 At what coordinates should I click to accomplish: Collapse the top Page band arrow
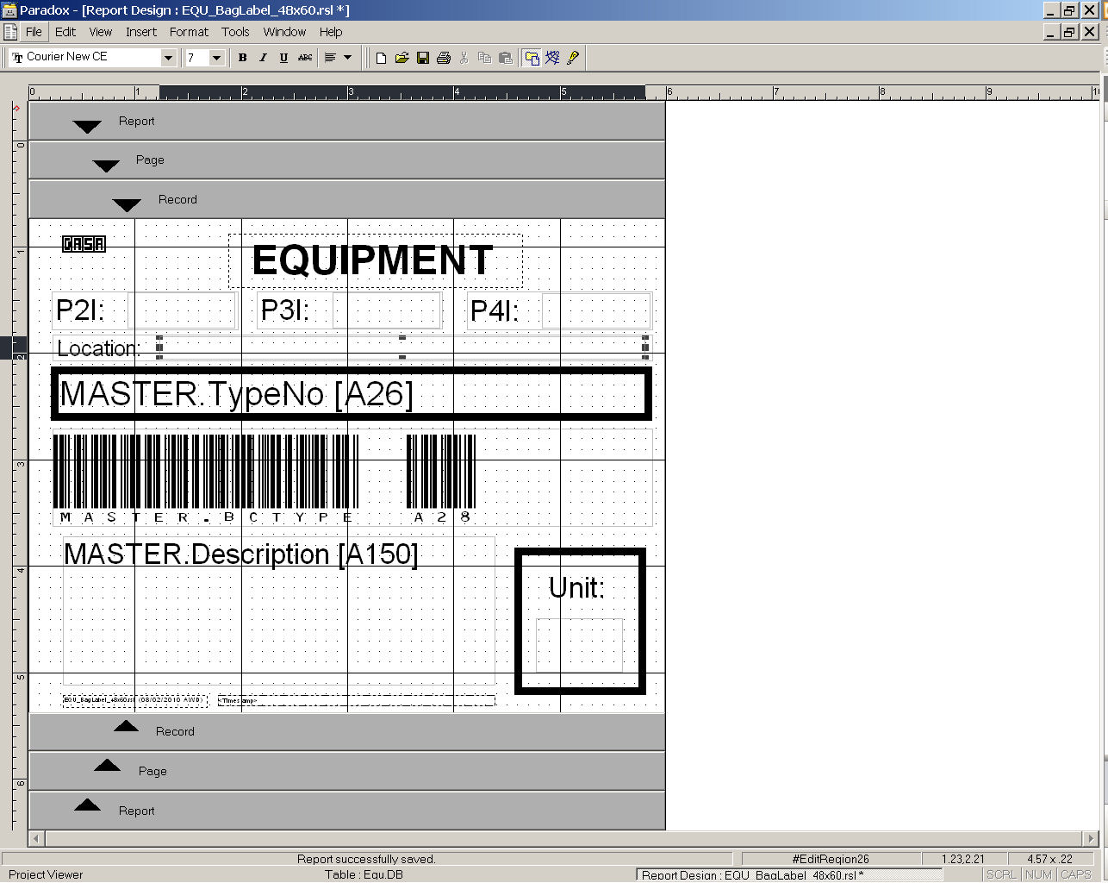(106, 166)
